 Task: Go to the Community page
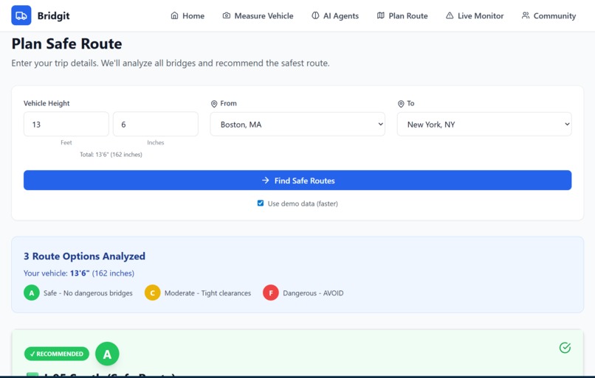[548, 15]
